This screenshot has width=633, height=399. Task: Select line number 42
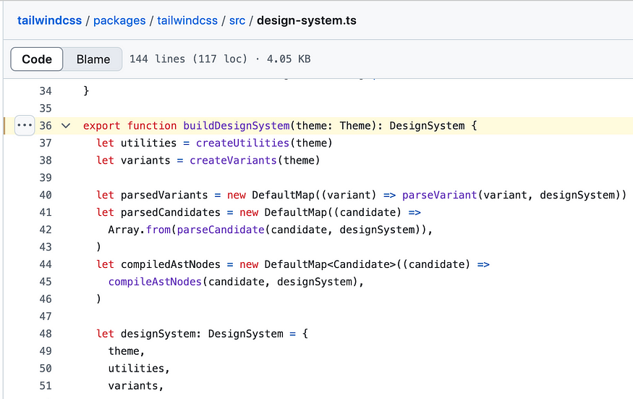(x=46, y=230)
